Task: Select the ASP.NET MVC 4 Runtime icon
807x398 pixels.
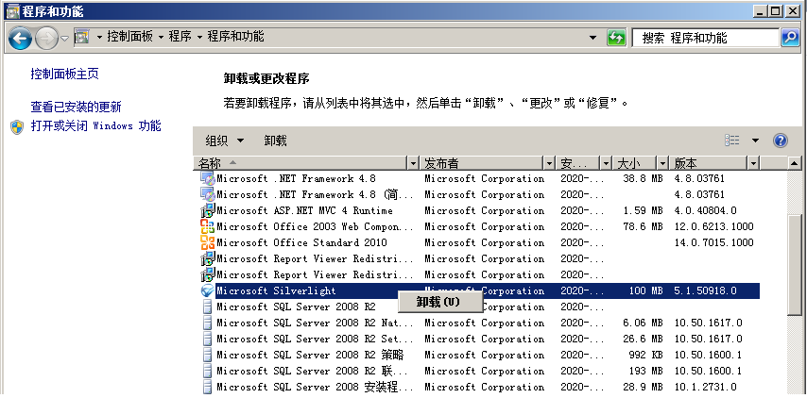Action: pyautogui.click(x=207, y=210)
